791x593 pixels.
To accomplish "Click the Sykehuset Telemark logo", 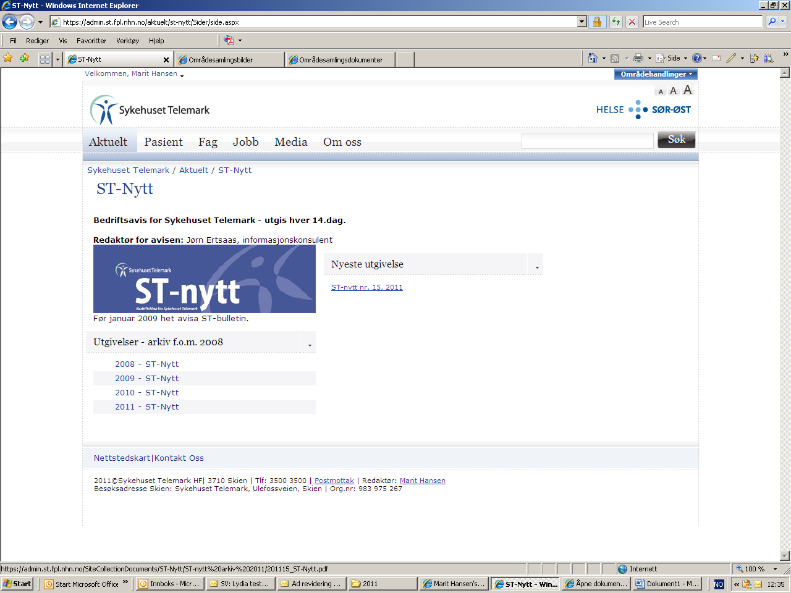I will click(150, 110).
